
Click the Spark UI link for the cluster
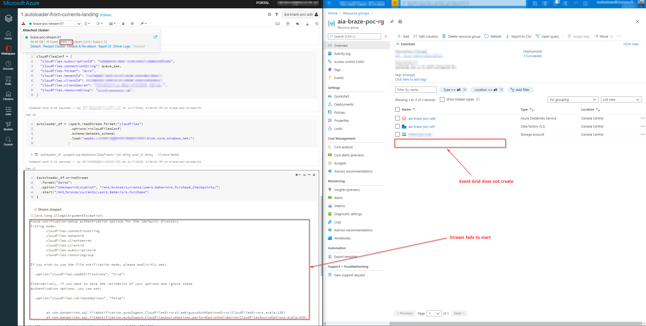click(x=105, y=46)
